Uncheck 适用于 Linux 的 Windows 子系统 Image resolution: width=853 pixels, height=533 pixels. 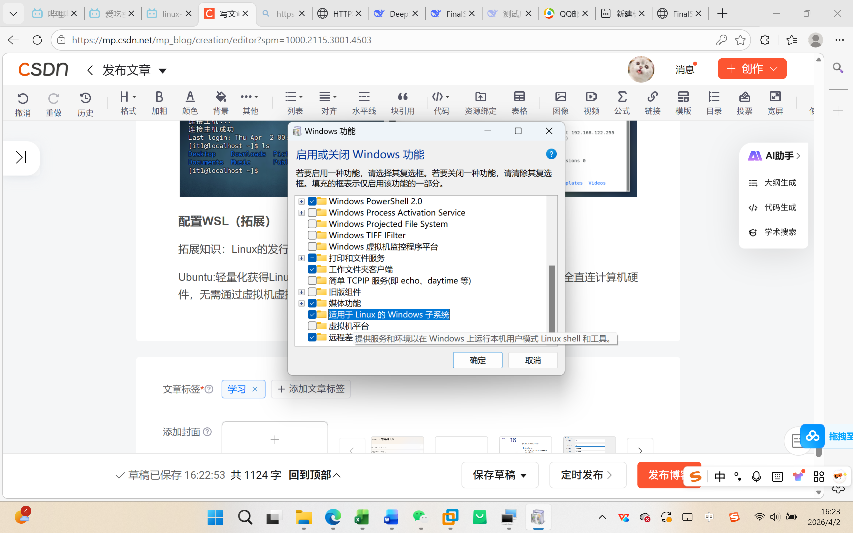click(x=312, y=314)
